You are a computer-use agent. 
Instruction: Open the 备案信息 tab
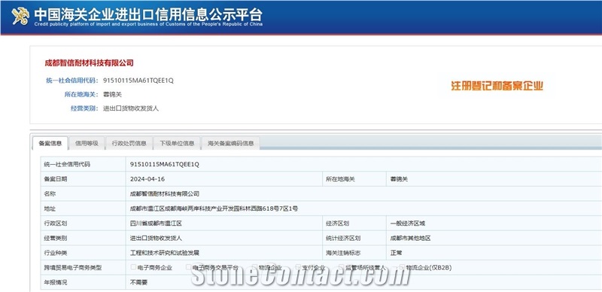50,143
